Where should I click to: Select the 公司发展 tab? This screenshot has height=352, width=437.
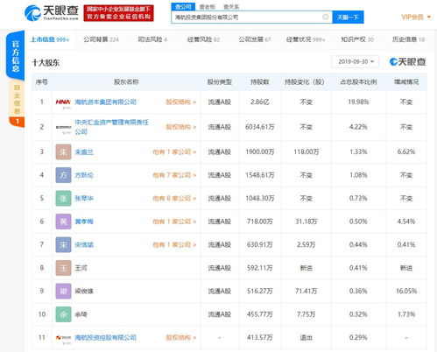pyautogui.click(x=255, y=39)
